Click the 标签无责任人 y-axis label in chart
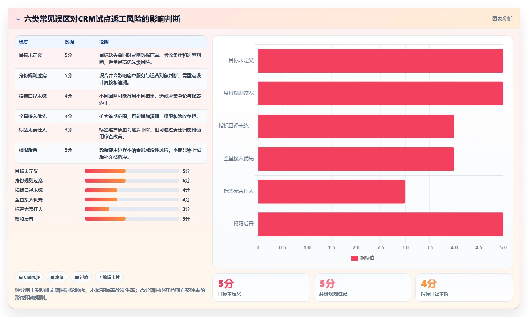This screenshot has height=317, width=528. (239, 191)
